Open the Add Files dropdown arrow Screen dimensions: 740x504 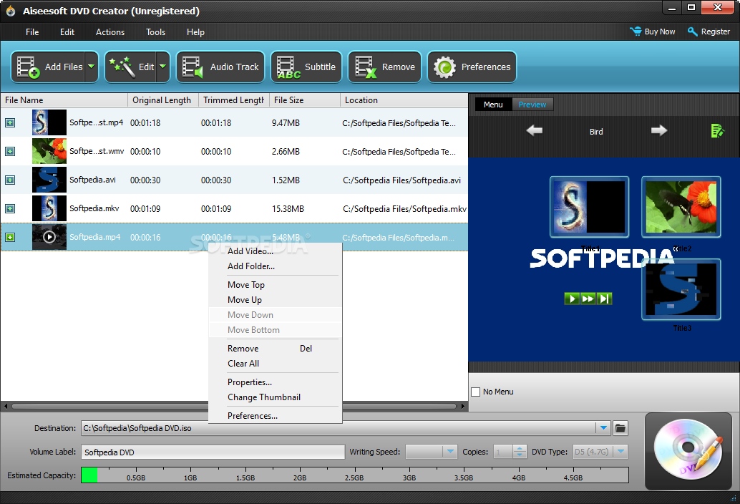[x=92, y=67]
